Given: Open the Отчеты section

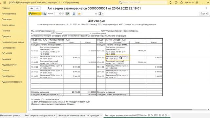Looking at the screenshot, I should 5,70.
